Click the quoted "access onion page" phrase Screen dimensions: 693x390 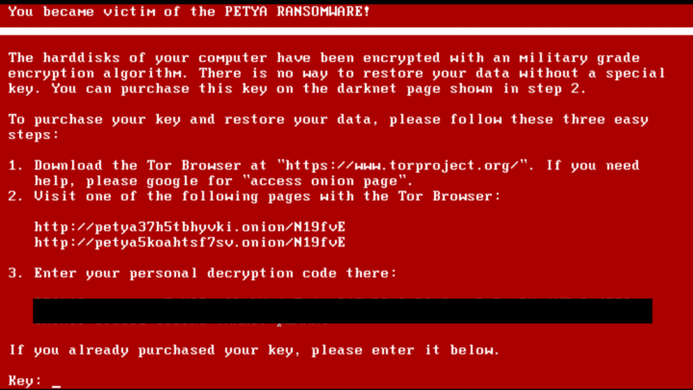pyautogui.click(x=328, y=181)
